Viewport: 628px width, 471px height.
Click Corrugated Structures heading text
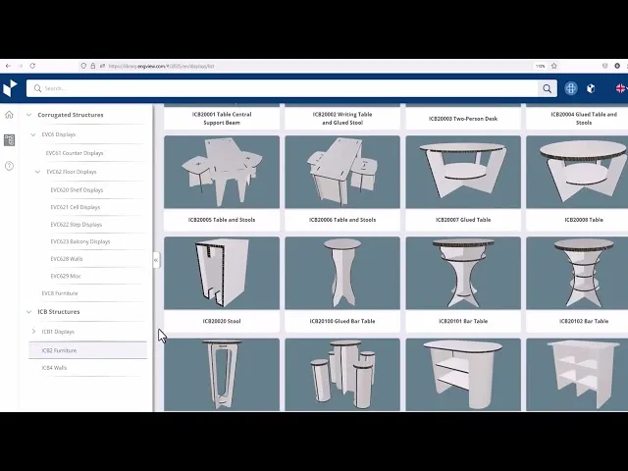(x=71, y=115)
